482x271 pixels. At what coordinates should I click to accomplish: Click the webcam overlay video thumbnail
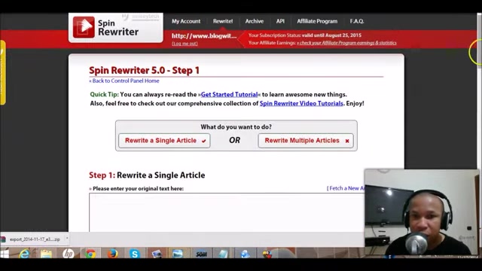point(422,212)
